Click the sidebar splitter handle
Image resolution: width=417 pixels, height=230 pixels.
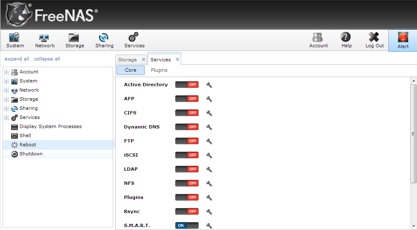click(x=114, y=143)
